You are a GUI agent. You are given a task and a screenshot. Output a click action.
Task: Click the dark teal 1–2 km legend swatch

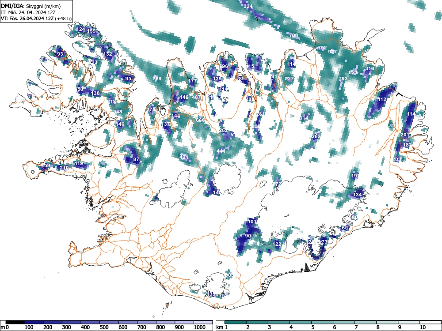pyautogui.click(x=236, y=322)
